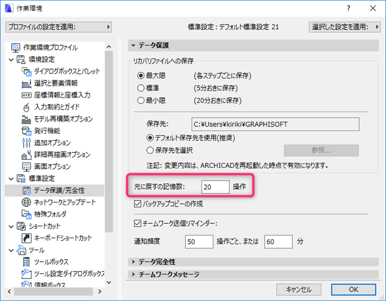The width and height of the screenshot is (386, 301).
Task: Click the ARCHICAD logo in title bar
Action: pyautogui.click(x=9, y=8)
